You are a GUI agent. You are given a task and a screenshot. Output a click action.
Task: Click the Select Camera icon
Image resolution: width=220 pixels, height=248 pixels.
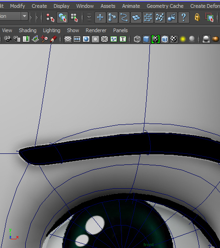coord(8,39)
